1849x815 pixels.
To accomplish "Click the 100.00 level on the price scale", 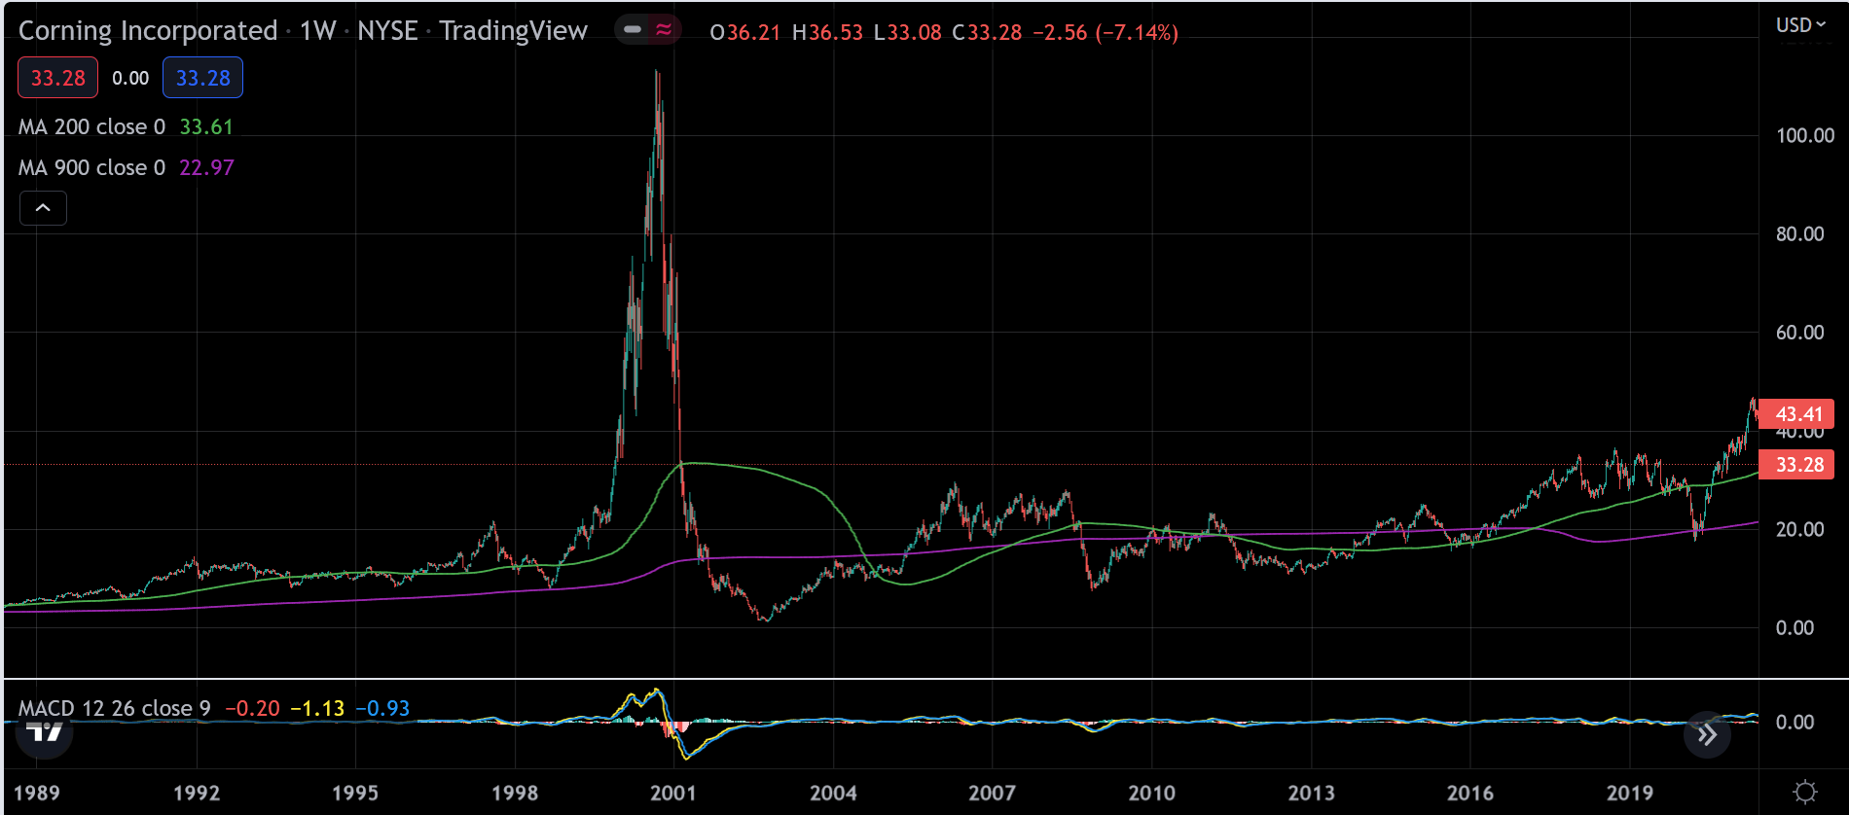I will click(1805, 136).
